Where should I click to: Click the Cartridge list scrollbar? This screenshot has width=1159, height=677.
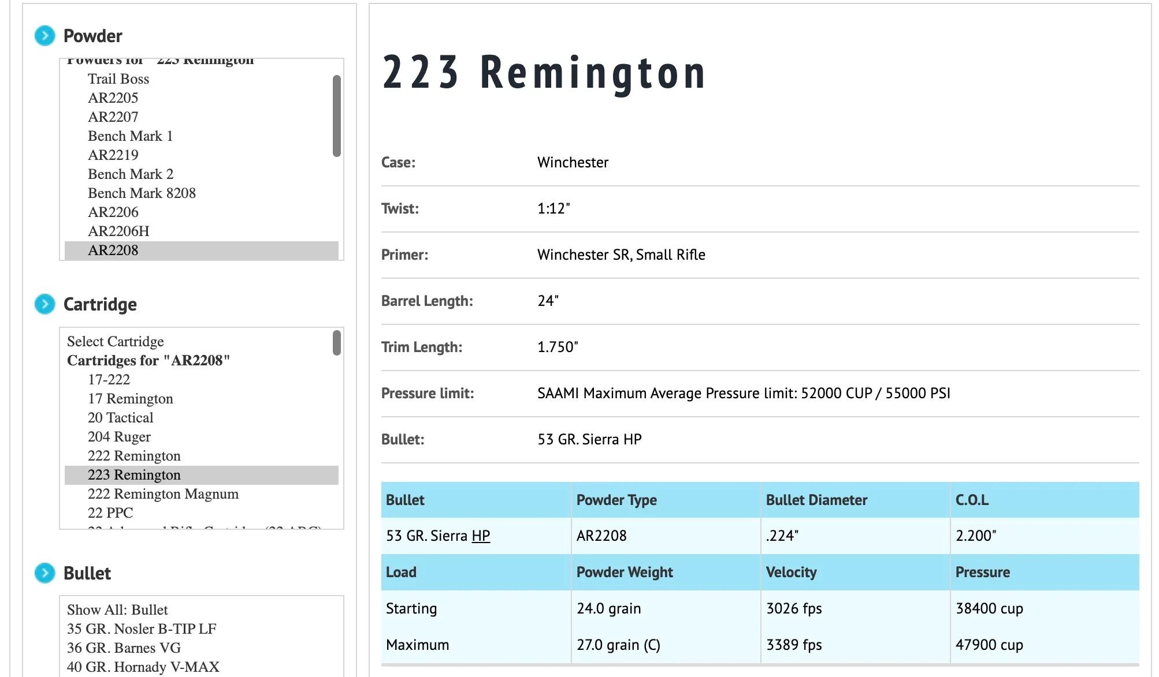[x=337, y=343]
